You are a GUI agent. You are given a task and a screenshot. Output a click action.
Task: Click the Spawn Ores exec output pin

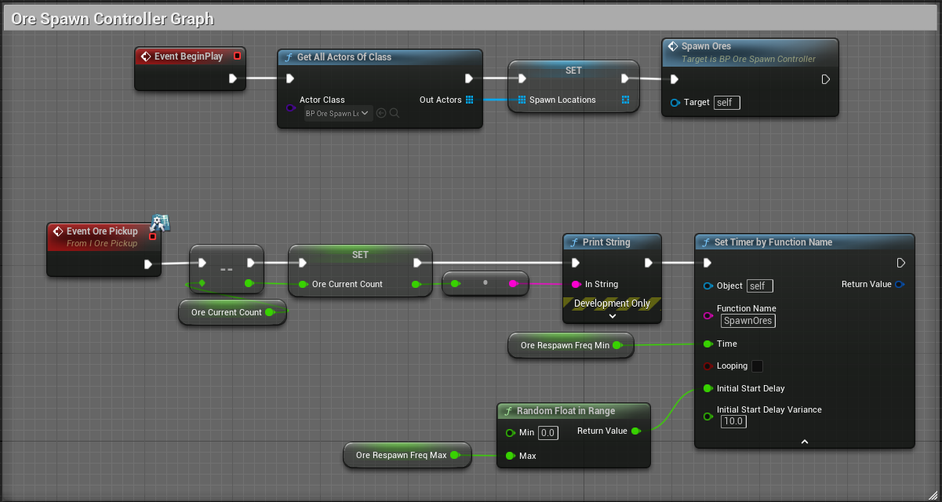pos(825,79)
